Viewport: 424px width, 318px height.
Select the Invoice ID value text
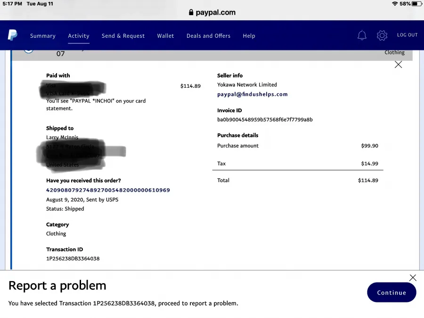265,119
